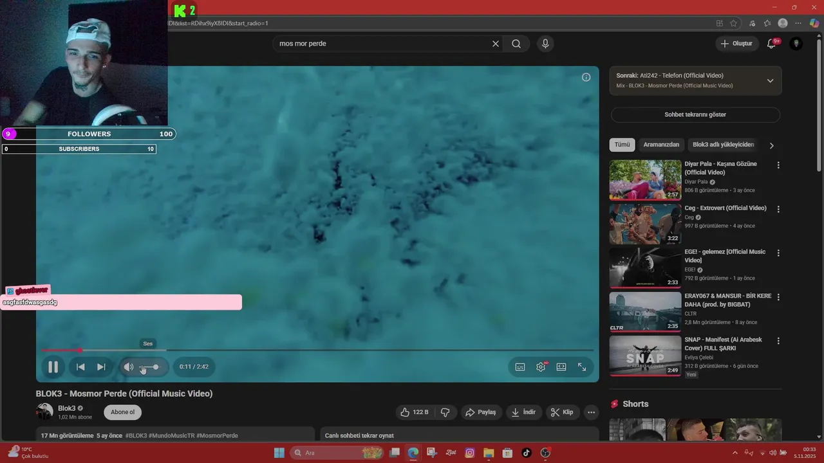Image resolution: width=824 pixels, height=463 pixels.
Task: Open YouTube notifications bell
Action: pyautogui.click(x=771, y=44)
